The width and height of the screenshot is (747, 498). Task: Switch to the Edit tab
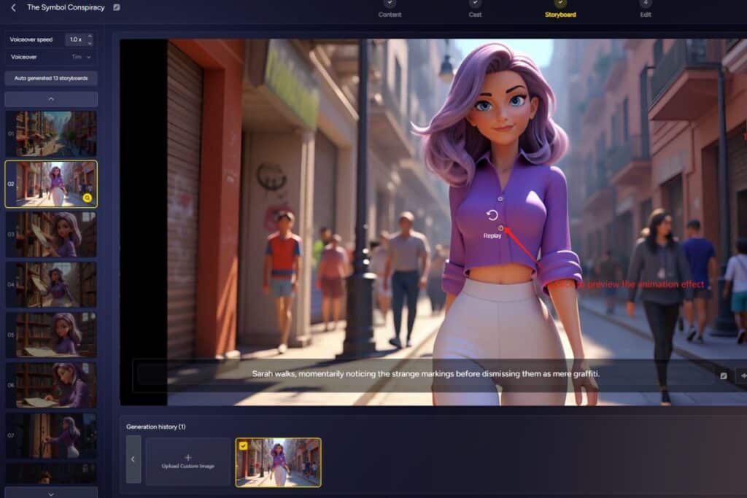[x=645, y=13]
